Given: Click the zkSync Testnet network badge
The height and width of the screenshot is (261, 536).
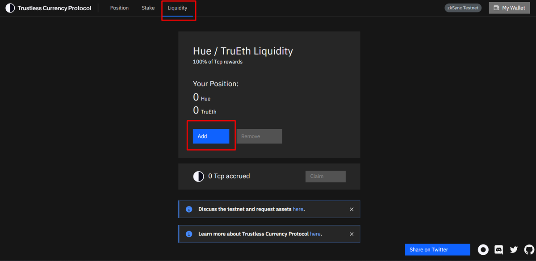Looking at the screenshot, I should 463,8.
